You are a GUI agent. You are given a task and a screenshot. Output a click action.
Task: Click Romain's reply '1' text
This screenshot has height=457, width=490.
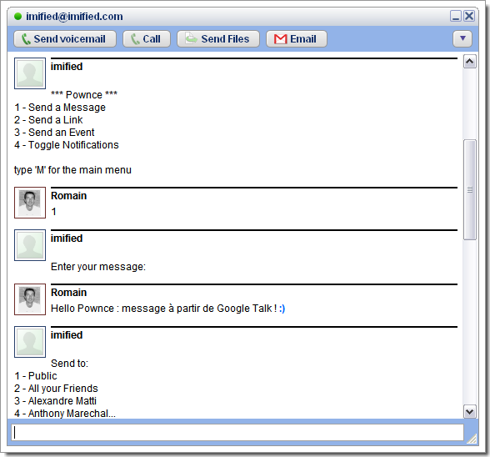[53, 212]
